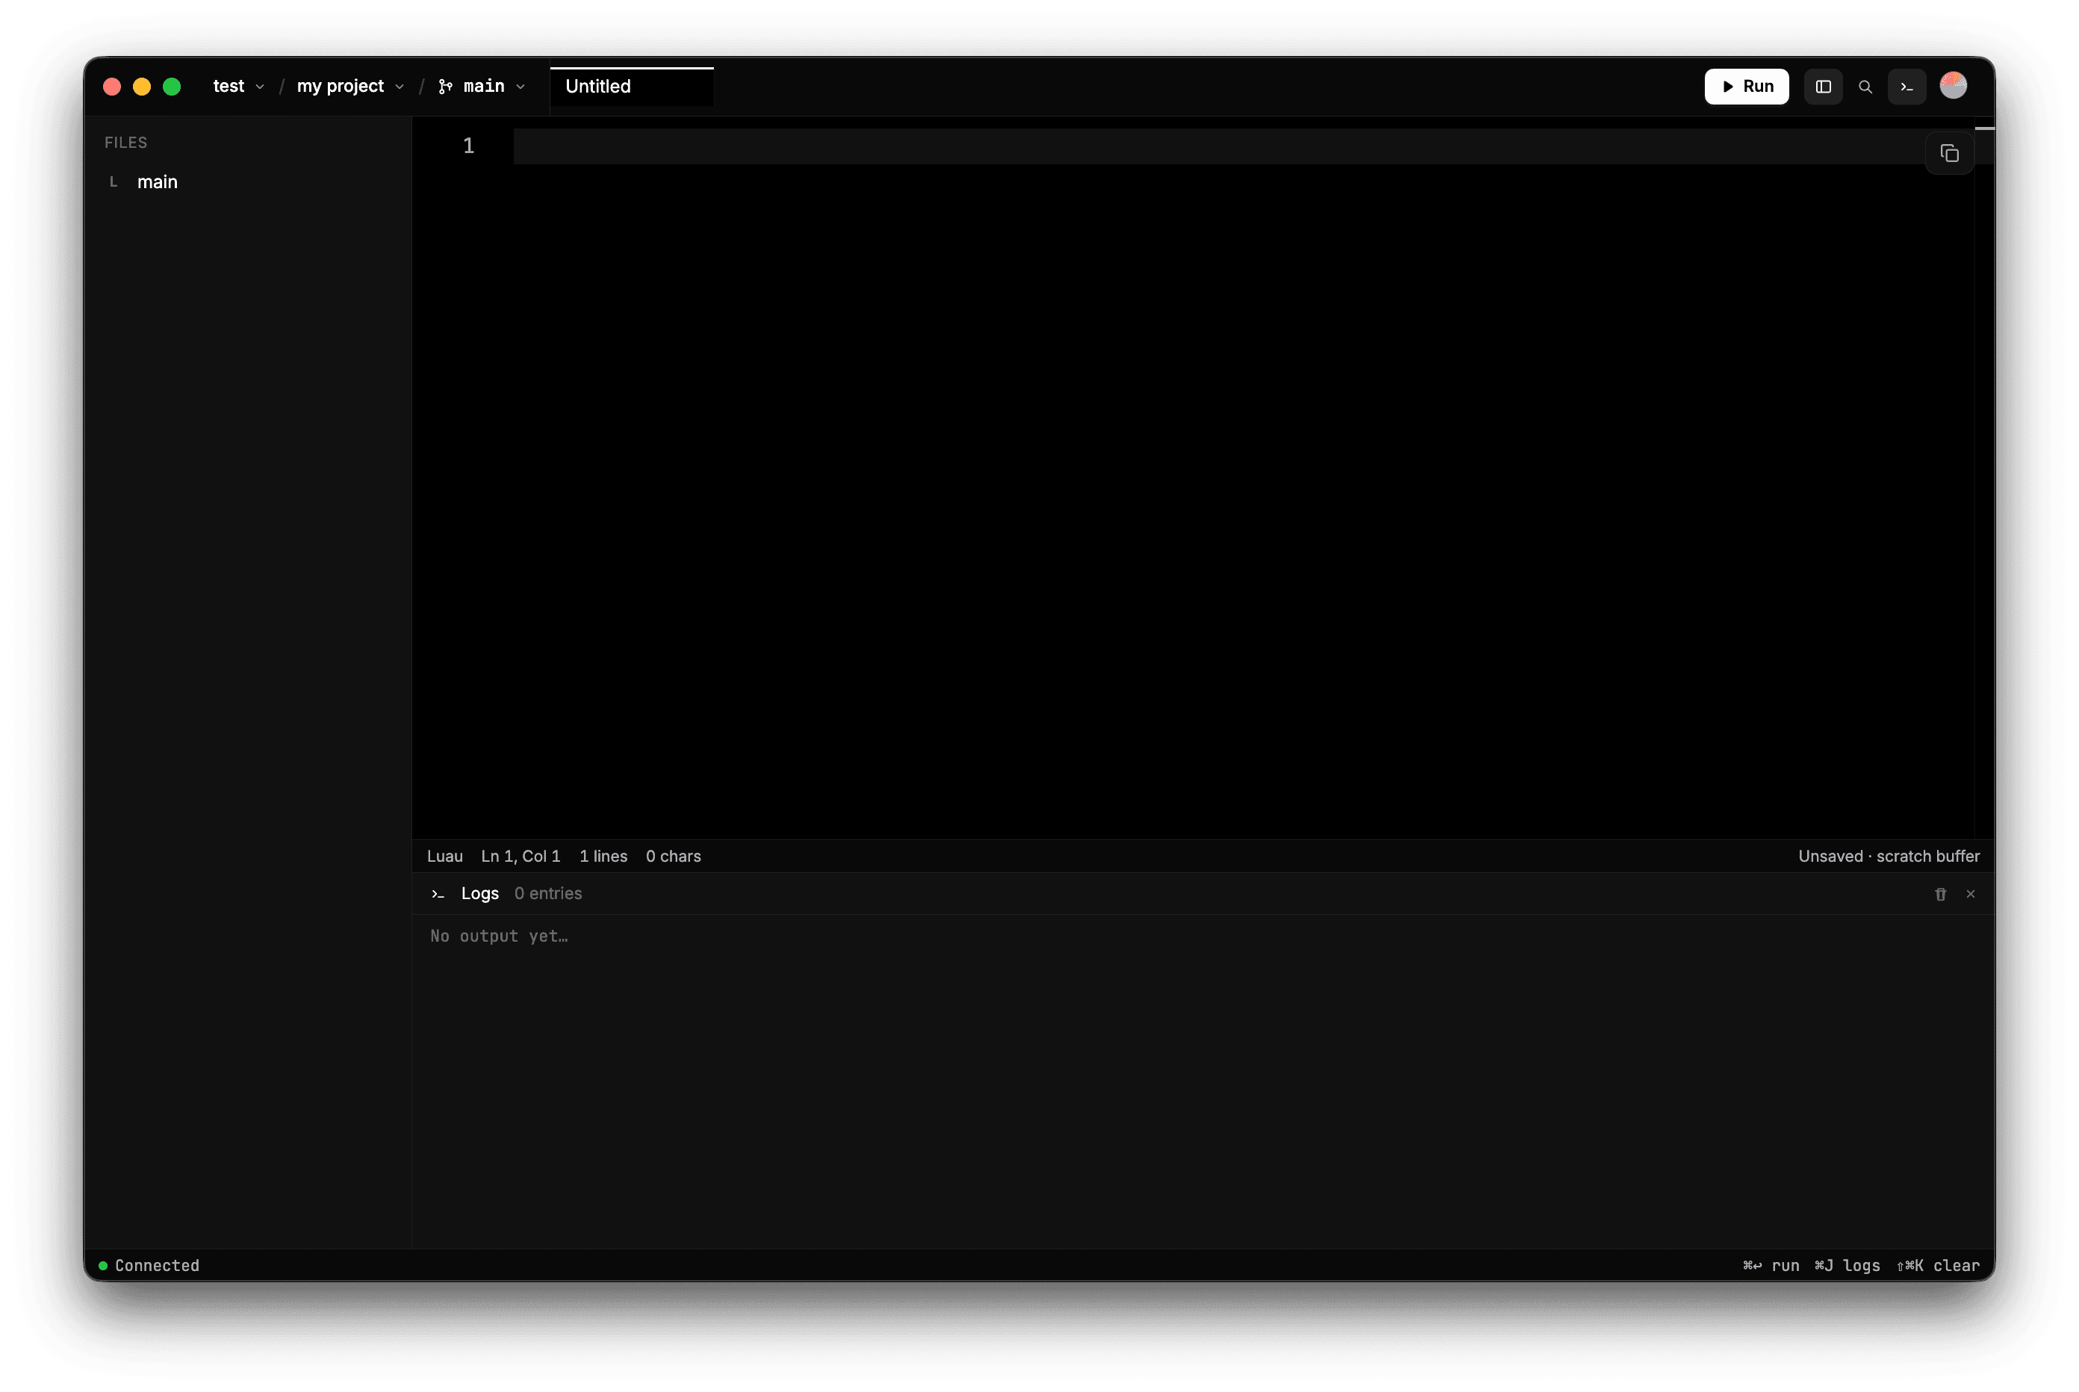
Task: Open the main file in Files
Action: point(157,182)
